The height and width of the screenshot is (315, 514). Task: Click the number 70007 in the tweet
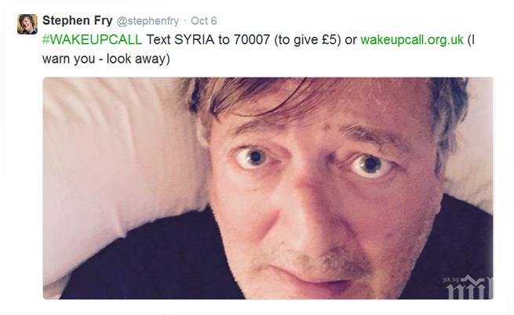point(251,40)
